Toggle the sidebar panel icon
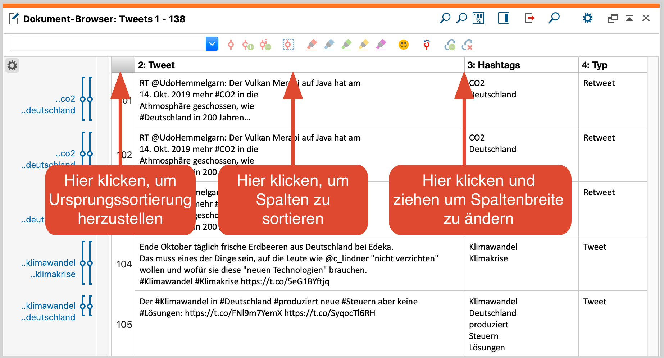The height and width of the screenshot is (358, 664). click(503, 18)
